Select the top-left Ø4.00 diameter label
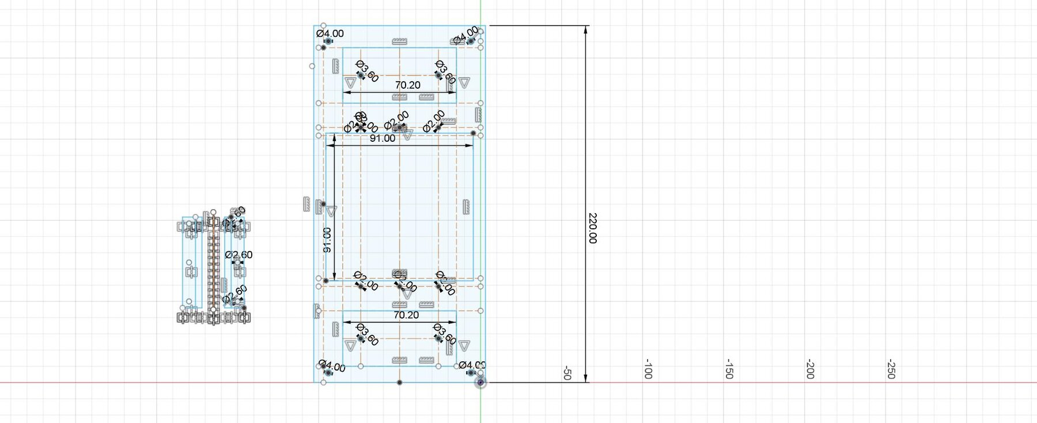The height and width of the screenshot is (423, 1037). [330, 33]
